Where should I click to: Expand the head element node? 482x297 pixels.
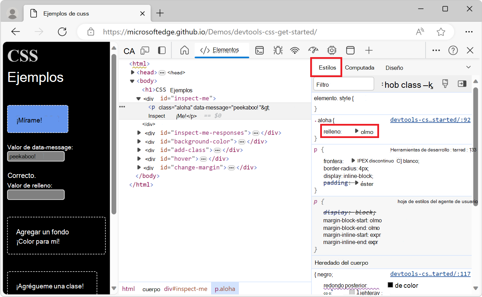[133, 72]
